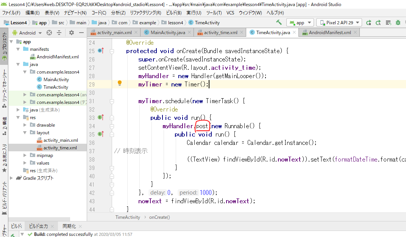The height and width of the screenshot is (237, 406).
Task: Fold the onCreate method at line 25
Action: 112,51
